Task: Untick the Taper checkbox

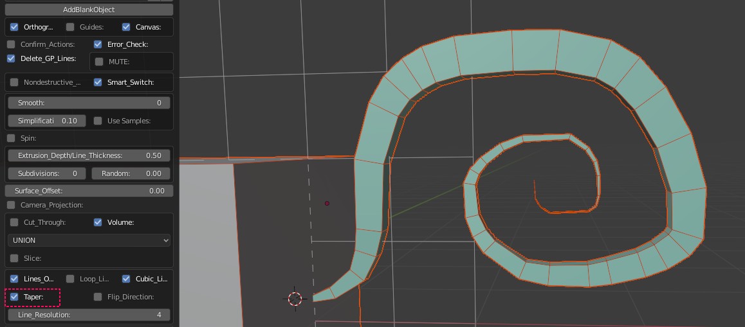Action: tap(14, 297)
